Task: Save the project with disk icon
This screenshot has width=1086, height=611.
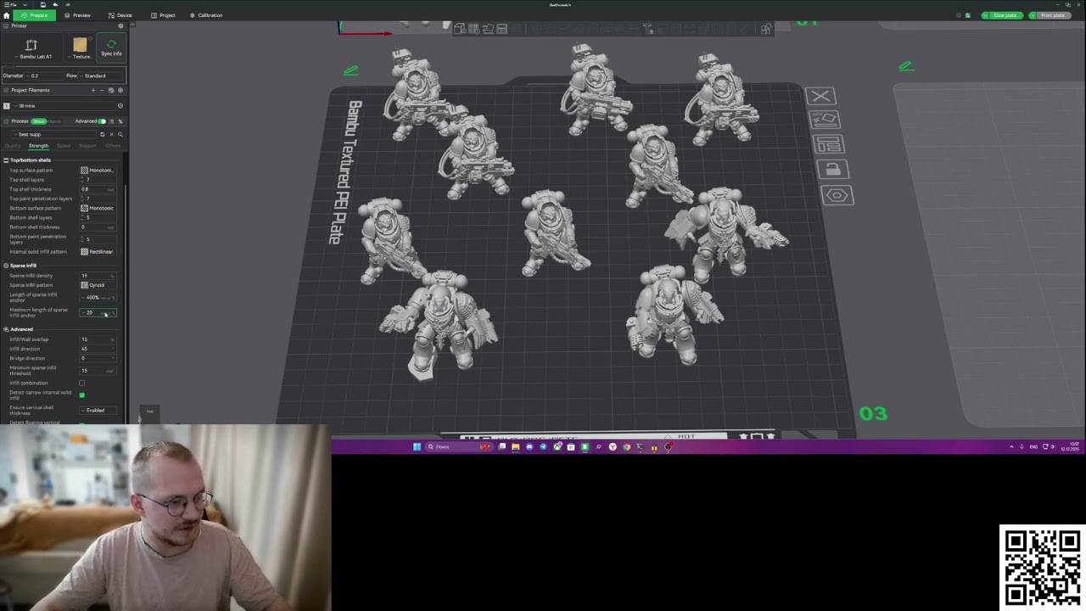Action: [x=43, y=4]
